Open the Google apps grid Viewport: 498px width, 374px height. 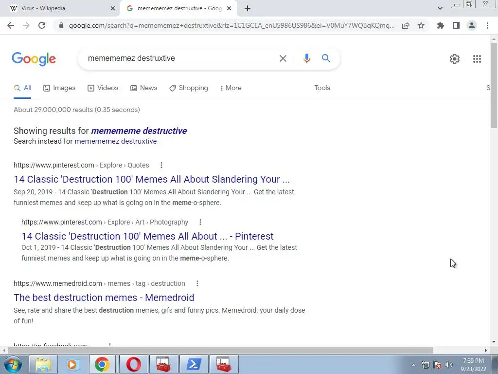[x=477, y=59]
